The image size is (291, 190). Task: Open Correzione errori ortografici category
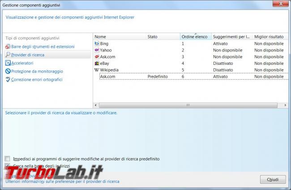tap(37, 80)
